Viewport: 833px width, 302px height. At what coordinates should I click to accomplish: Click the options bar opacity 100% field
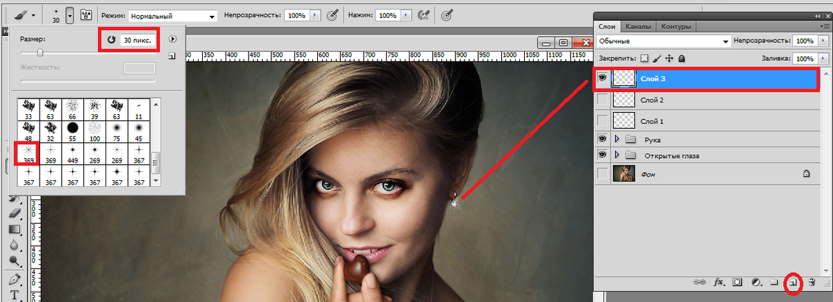point(296,15)
